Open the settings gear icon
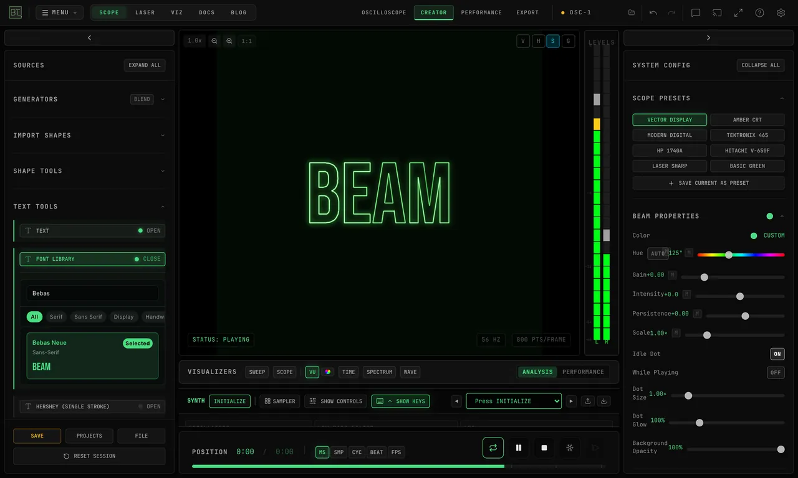Viewport: 798px width, 478px height. (781, 12)
